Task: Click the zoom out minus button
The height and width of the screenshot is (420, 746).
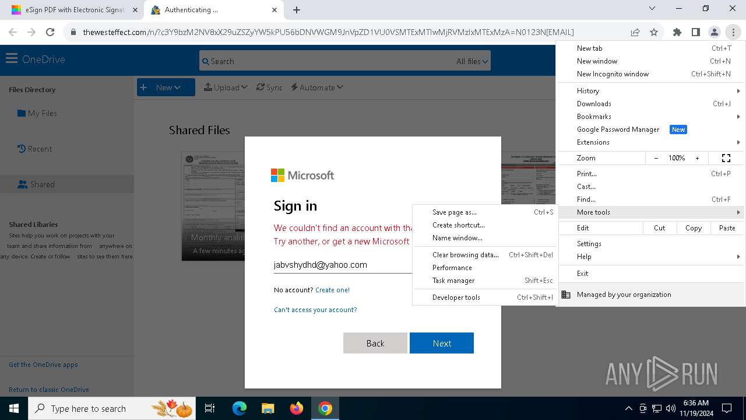Action: 656,158
